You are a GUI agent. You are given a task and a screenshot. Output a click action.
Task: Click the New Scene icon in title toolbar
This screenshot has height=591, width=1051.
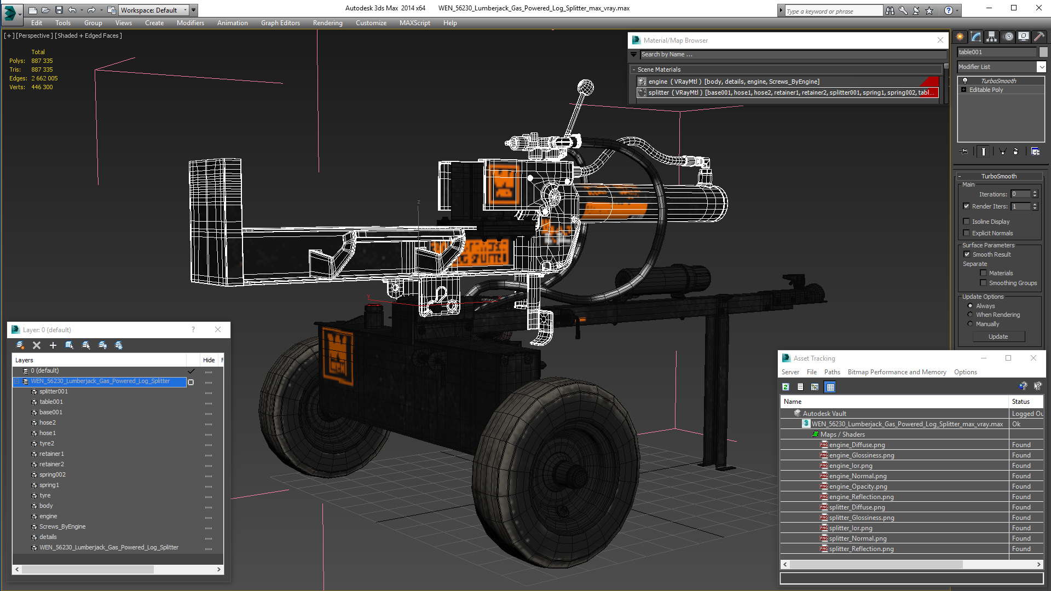33,10
